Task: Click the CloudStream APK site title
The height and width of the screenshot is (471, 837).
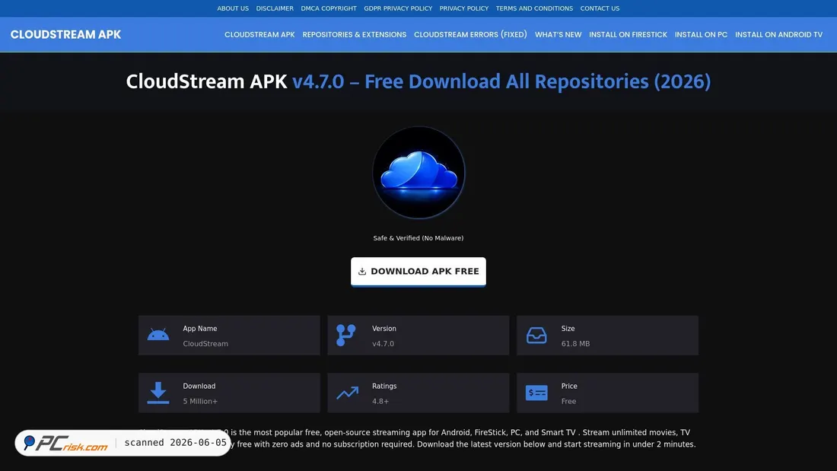Action: (x=65, y=35)
